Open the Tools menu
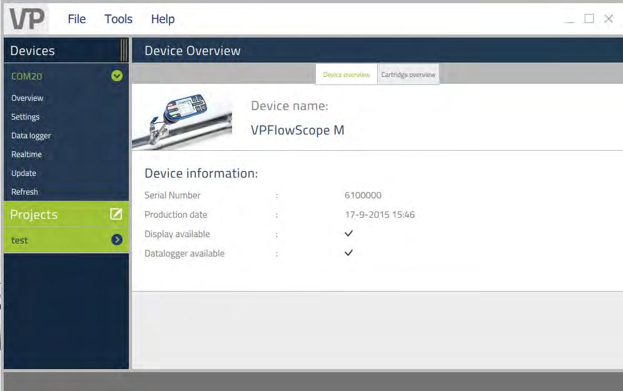Viewport: 623px width, 391px height. click(118, 19)
